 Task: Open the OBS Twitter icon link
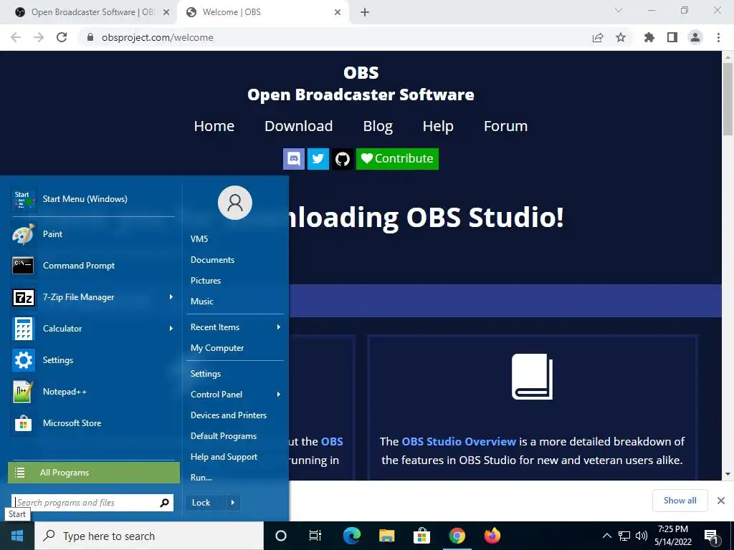[318, 158]
